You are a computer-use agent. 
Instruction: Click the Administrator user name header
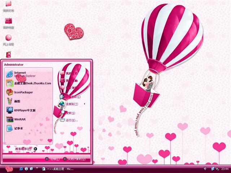14,65
